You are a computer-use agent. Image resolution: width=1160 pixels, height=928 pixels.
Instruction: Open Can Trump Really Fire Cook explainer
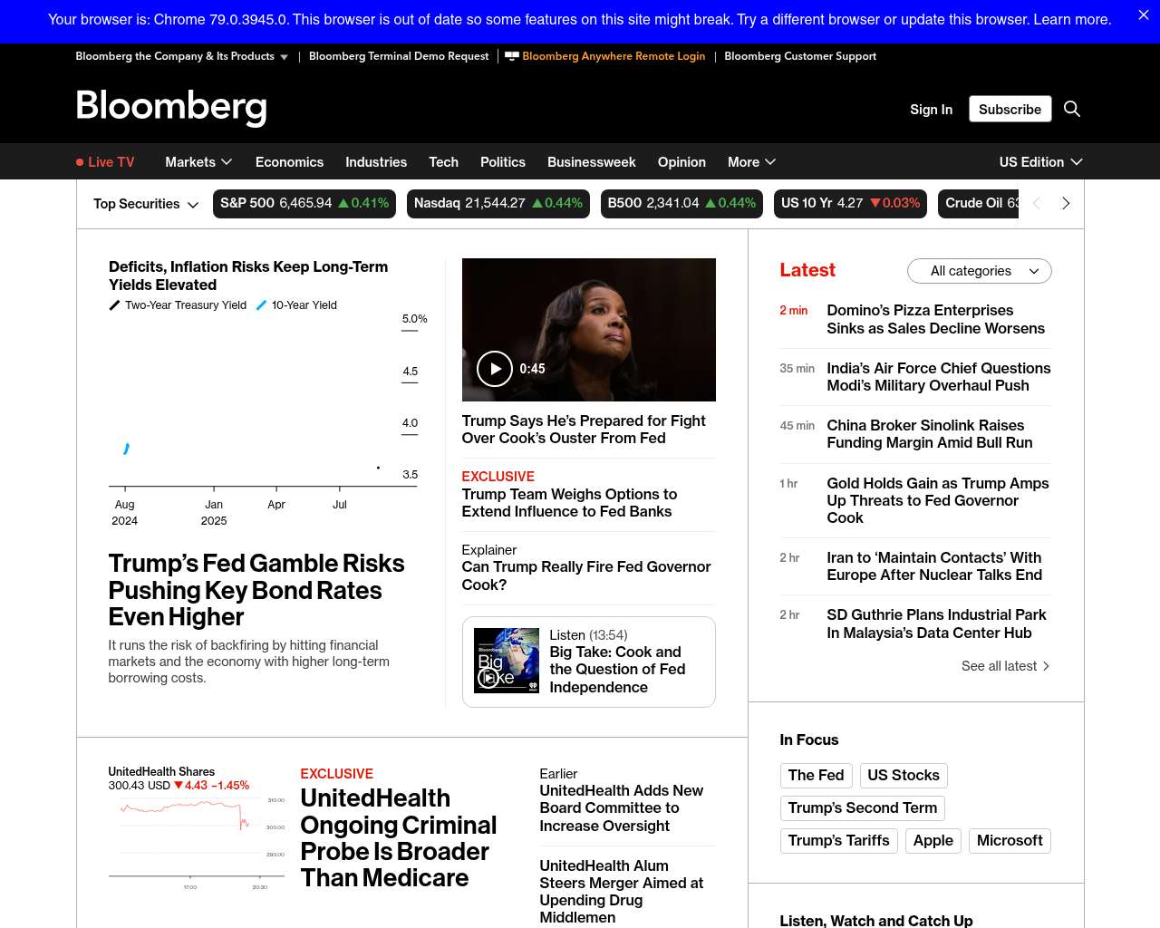586,575
